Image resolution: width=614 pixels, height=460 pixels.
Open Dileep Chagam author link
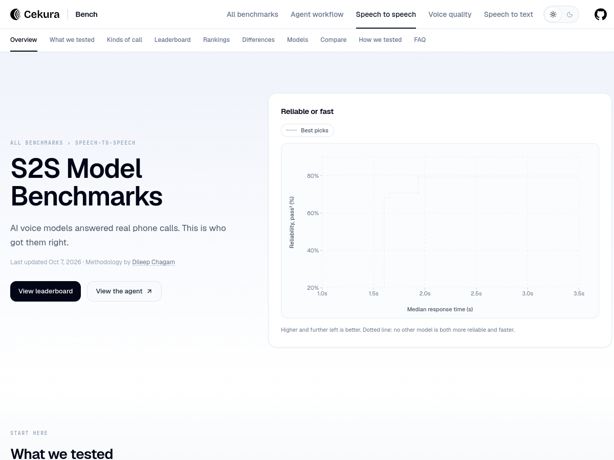point(153,262)
